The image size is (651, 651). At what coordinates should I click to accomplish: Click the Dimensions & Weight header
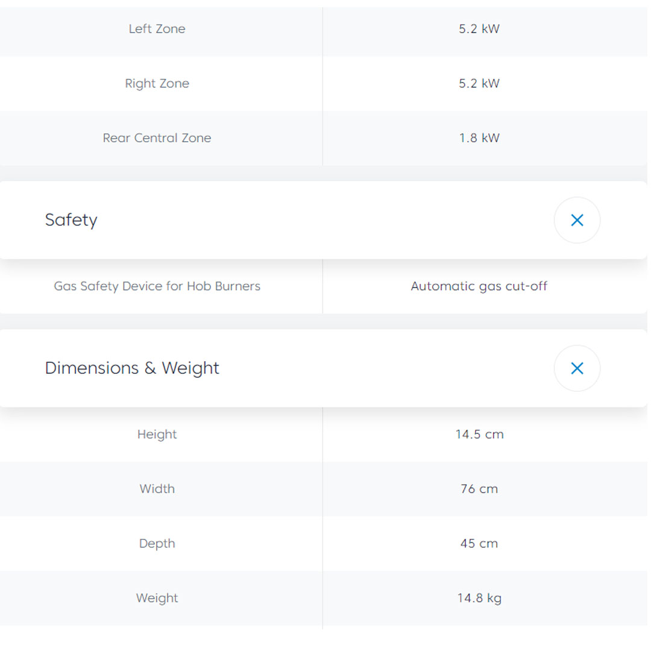pyautogui.click(x=132, y=368)
